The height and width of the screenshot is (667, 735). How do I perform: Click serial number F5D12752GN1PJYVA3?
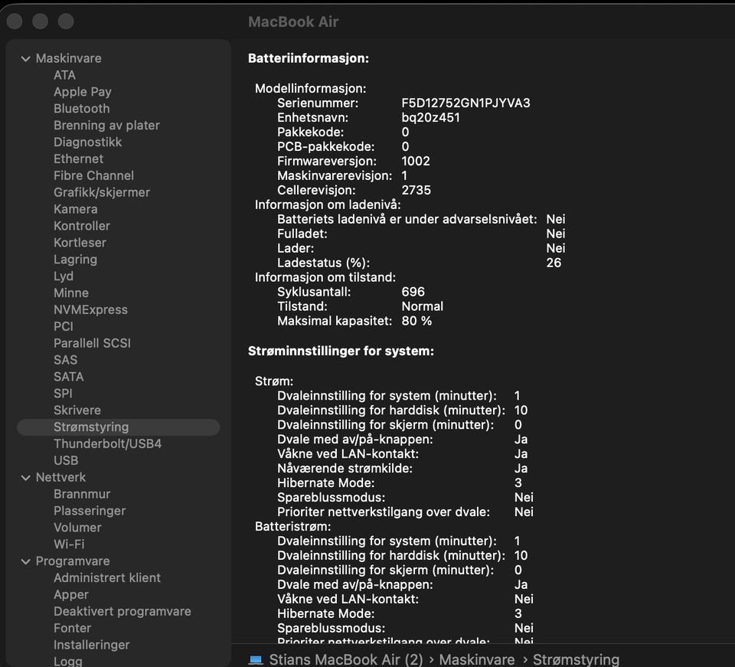pyautogui.click(x=466, y=103)
